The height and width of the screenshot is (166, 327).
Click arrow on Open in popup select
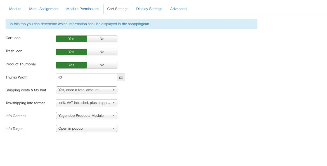pyautogui.click(x=114, y=129)
